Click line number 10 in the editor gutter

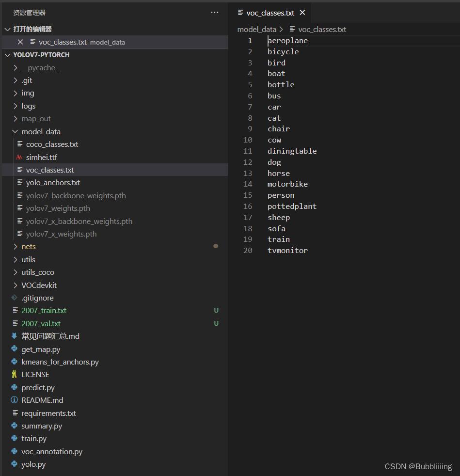coord(248,140)
